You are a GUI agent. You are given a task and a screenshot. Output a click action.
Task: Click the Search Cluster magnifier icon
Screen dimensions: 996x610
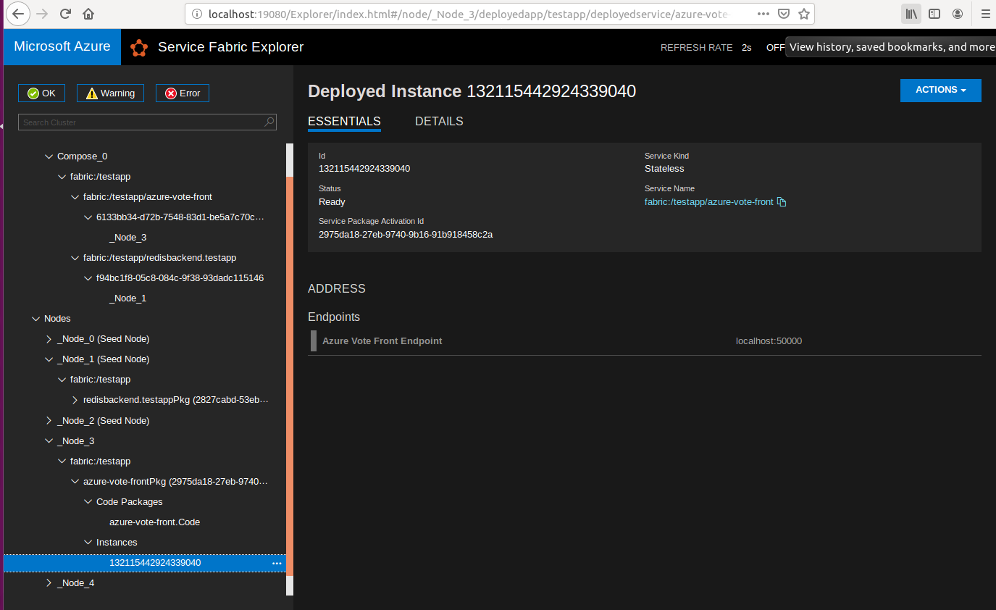[268, 122]
